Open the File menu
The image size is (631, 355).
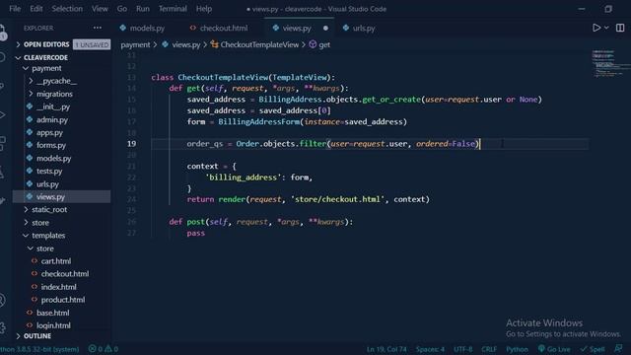[15, 9]
